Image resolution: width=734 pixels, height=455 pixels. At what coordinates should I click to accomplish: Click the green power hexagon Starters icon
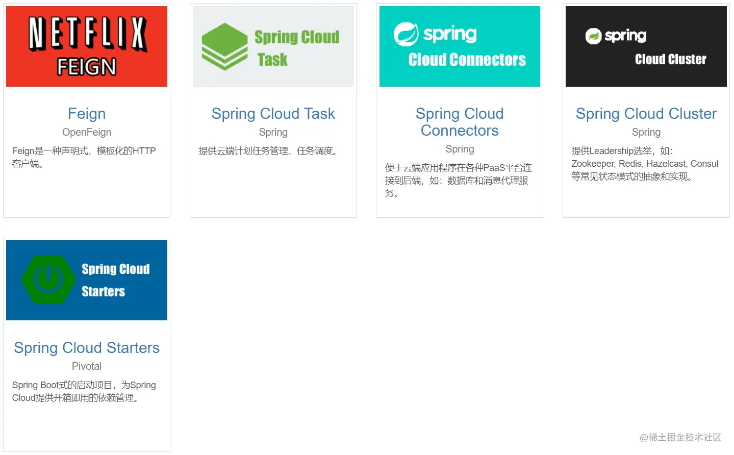pos(48,280)
